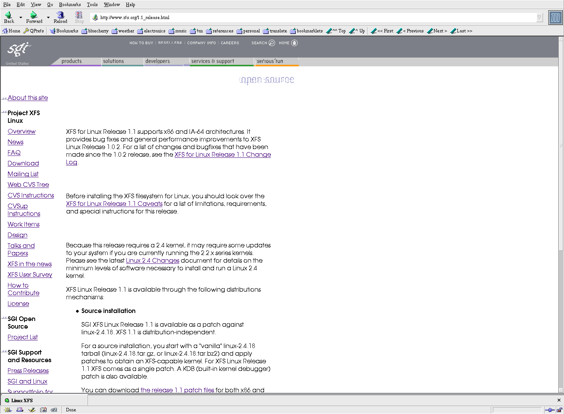Open Mail from the status bar icon
The width and height of the screenshot is (564, 414).
[20, 410]
